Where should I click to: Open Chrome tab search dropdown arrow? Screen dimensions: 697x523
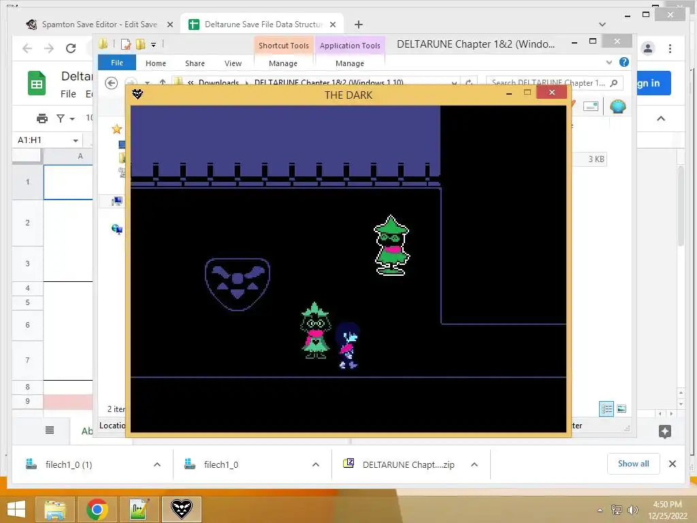tap(602, 25)
